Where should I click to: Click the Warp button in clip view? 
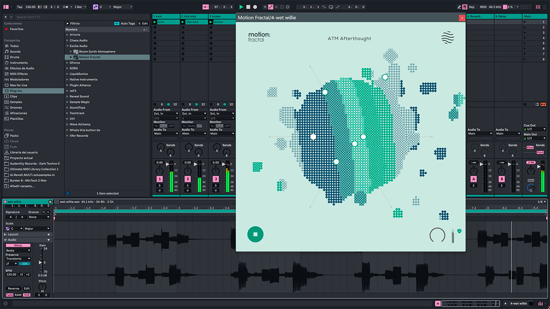click(18, 245)
